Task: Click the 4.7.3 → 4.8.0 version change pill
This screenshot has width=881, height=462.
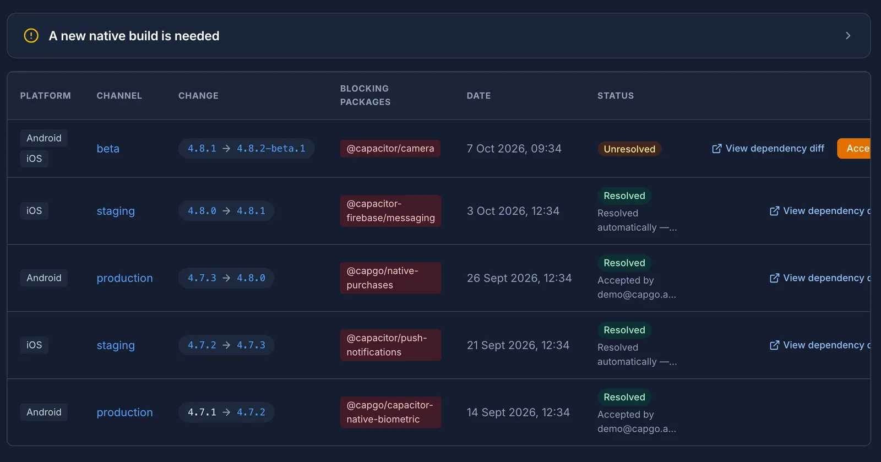Action: (226, 278)
